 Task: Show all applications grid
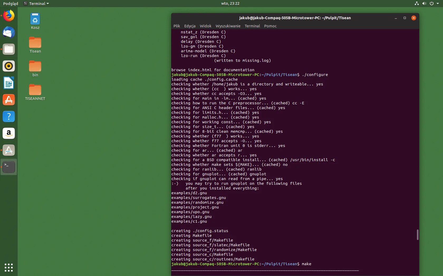pyautogui.click(x=9, y=267)
